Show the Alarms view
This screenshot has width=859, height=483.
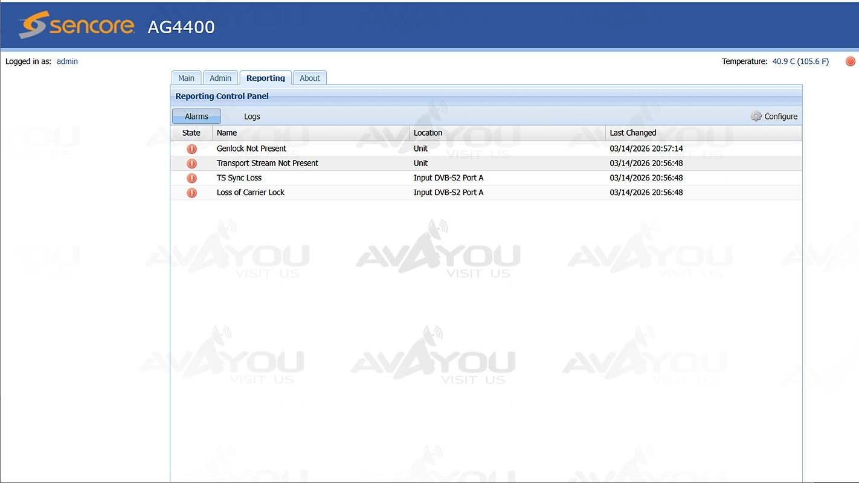(x=196, y=117)
